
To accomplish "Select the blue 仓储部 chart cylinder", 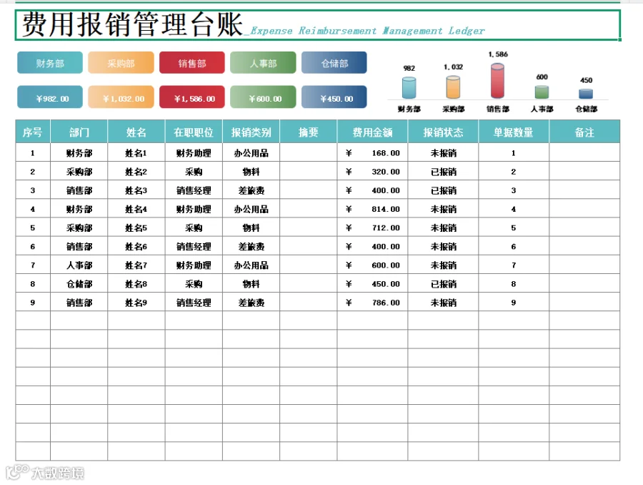I will (x=586, y=94).
